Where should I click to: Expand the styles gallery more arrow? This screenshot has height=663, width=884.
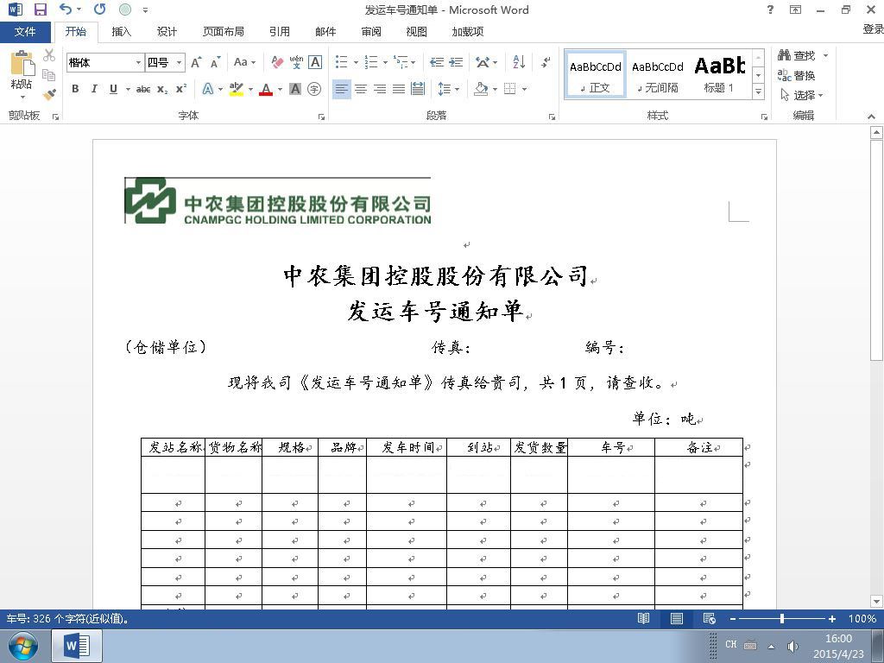(758, 91)
